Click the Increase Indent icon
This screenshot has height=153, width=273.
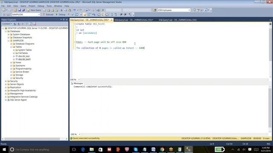(125, 14)
